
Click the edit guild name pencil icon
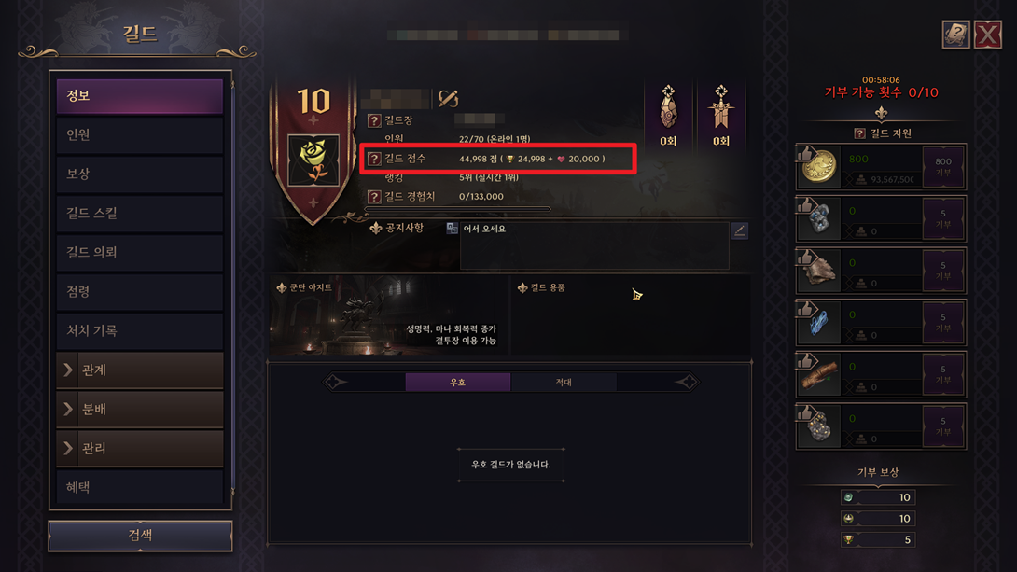coord(448,98)
